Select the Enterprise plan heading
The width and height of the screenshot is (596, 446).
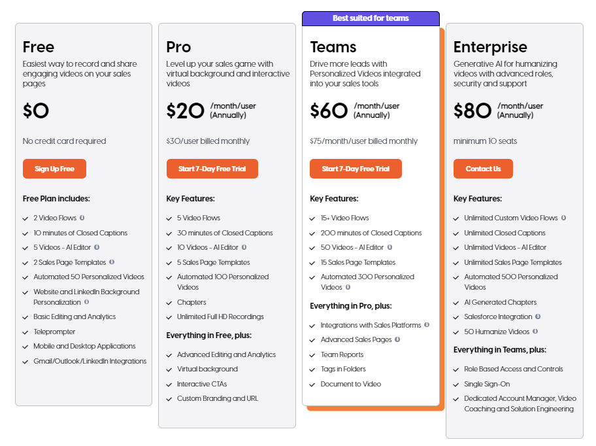coord(490,47)
